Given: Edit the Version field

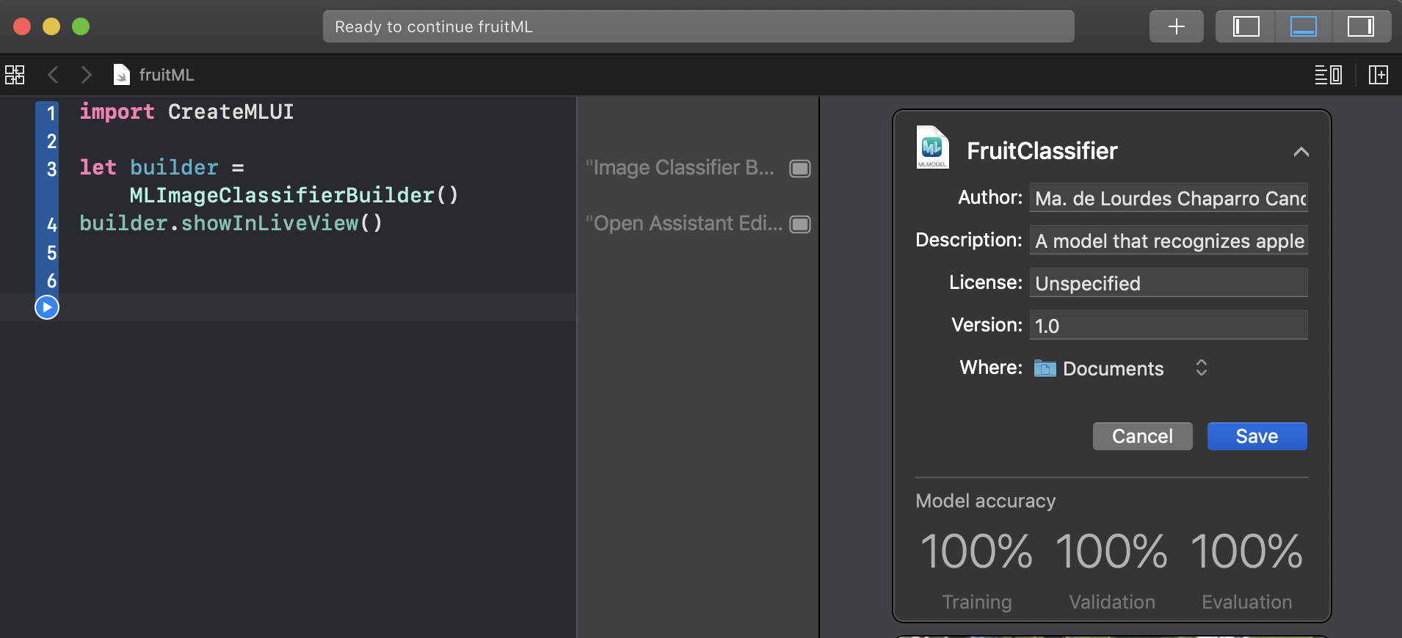Looking at the screenshot, I should coord(1169,326).
